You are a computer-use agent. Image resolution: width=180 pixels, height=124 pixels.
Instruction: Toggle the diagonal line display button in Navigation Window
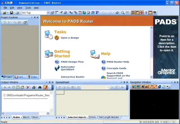155,87
